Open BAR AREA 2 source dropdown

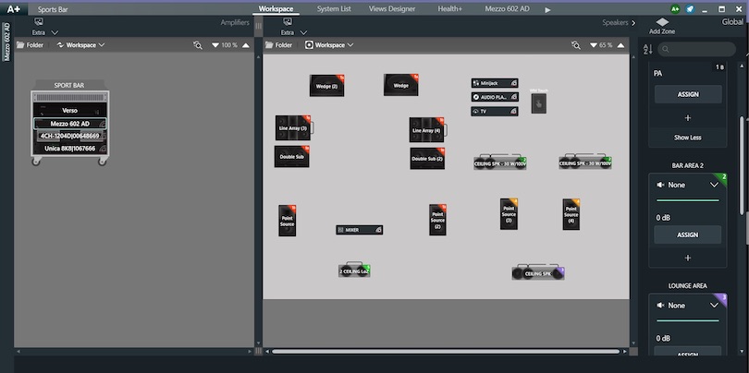[714, 185]
